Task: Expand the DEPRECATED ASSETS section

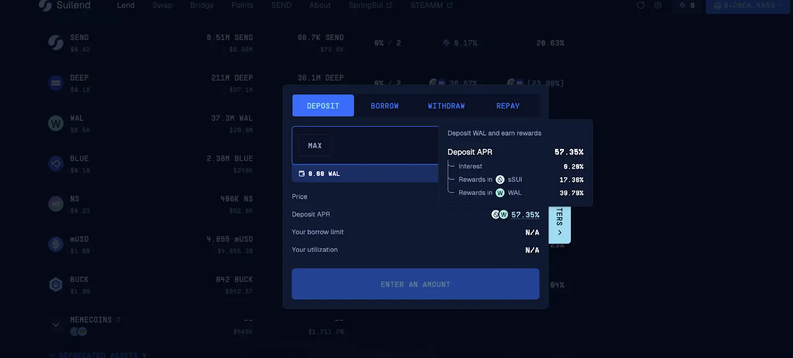Action: (x=99, y=355)
